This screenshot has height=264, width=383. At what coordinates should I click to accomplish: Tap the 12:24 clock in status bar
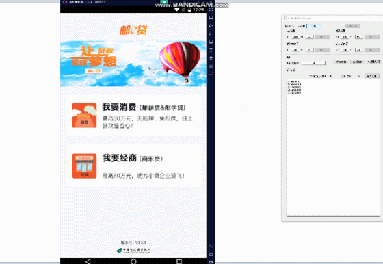[x=198, y=10]
